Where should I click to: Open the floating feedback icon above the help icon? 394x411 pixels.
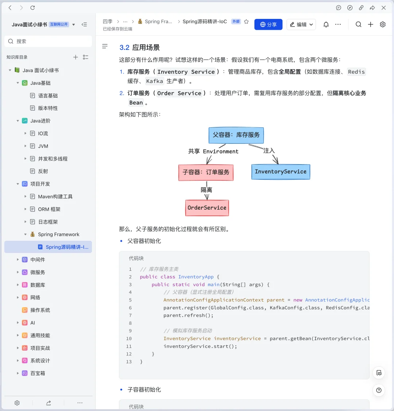(379, 373)
